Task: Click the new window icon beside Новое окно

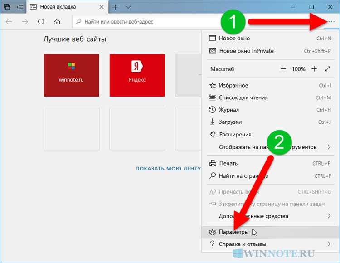Action: pyautogui.click(x=212, y=38)
